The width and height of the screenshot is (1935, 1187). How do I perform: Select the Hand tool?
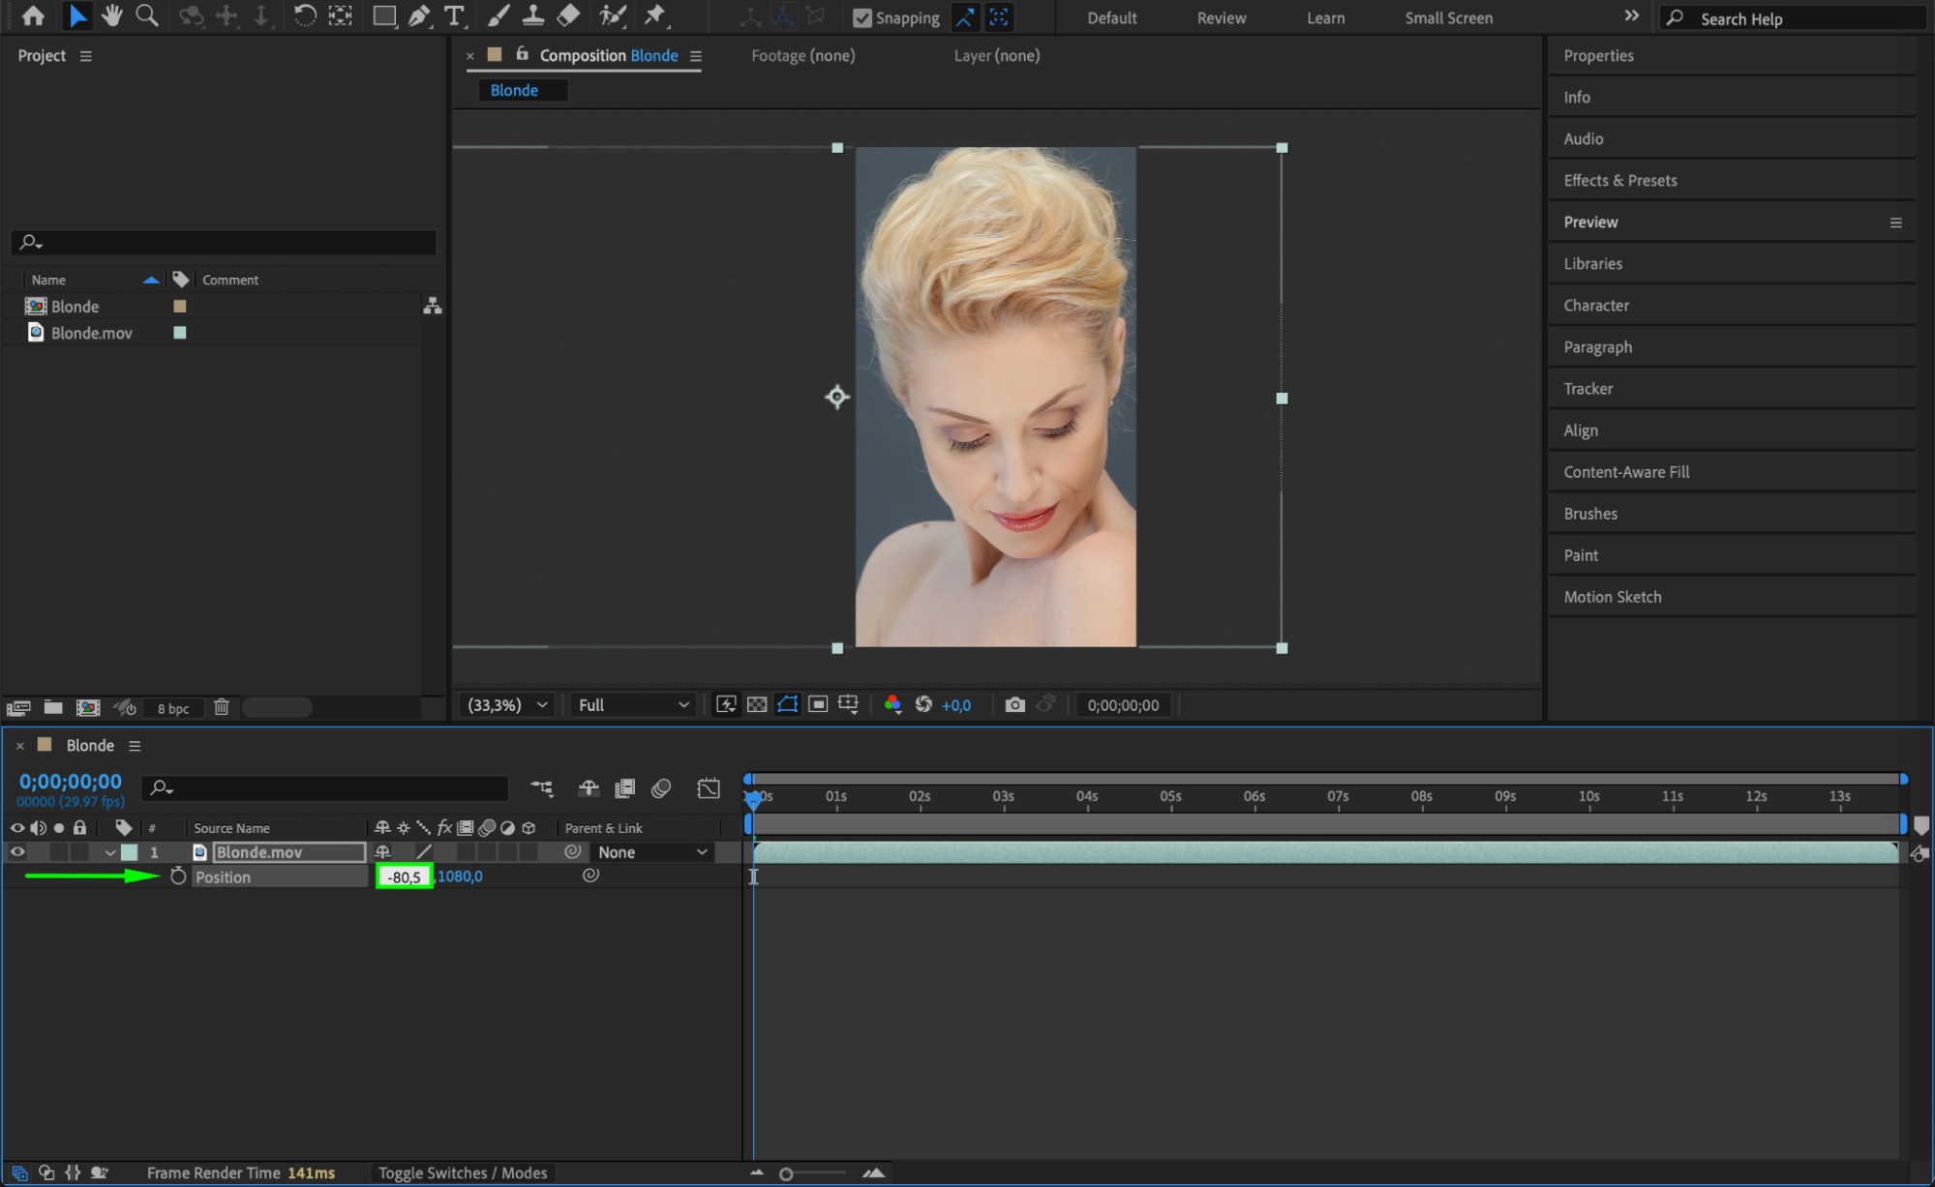112,15
